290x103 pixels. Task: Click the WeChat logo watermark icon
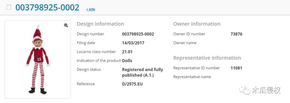tap(245, 90)
